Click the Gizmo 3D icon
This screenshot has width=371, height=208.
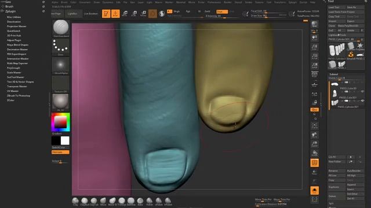[152, 14]
